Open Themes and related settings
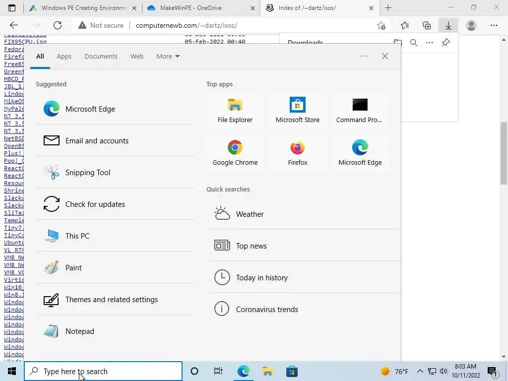 click(115, 299)
